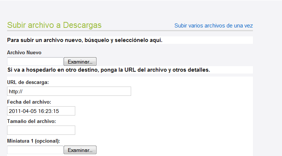Click the 'Si va a hospedarlo' instruction text
Viewport: 282px width, 156px height.
click(32, 70)
